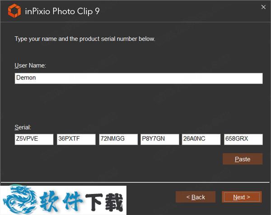Select the first serial box Z5VPVE

(x=34, y=139)
